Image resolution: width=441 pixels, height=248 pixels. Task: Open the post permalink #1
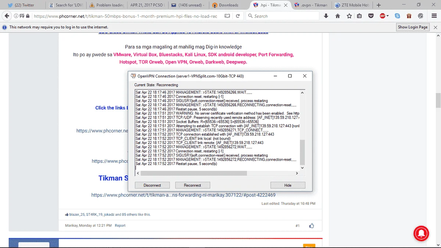pyautogui.click(x=298, y=226)
